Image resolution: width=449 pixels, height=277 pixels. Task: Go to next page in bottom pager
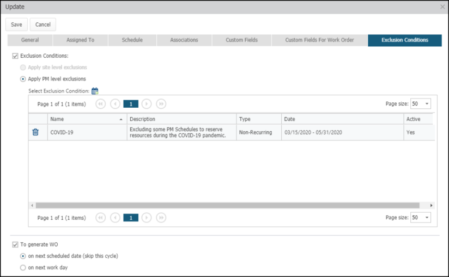tap(147, 218)
